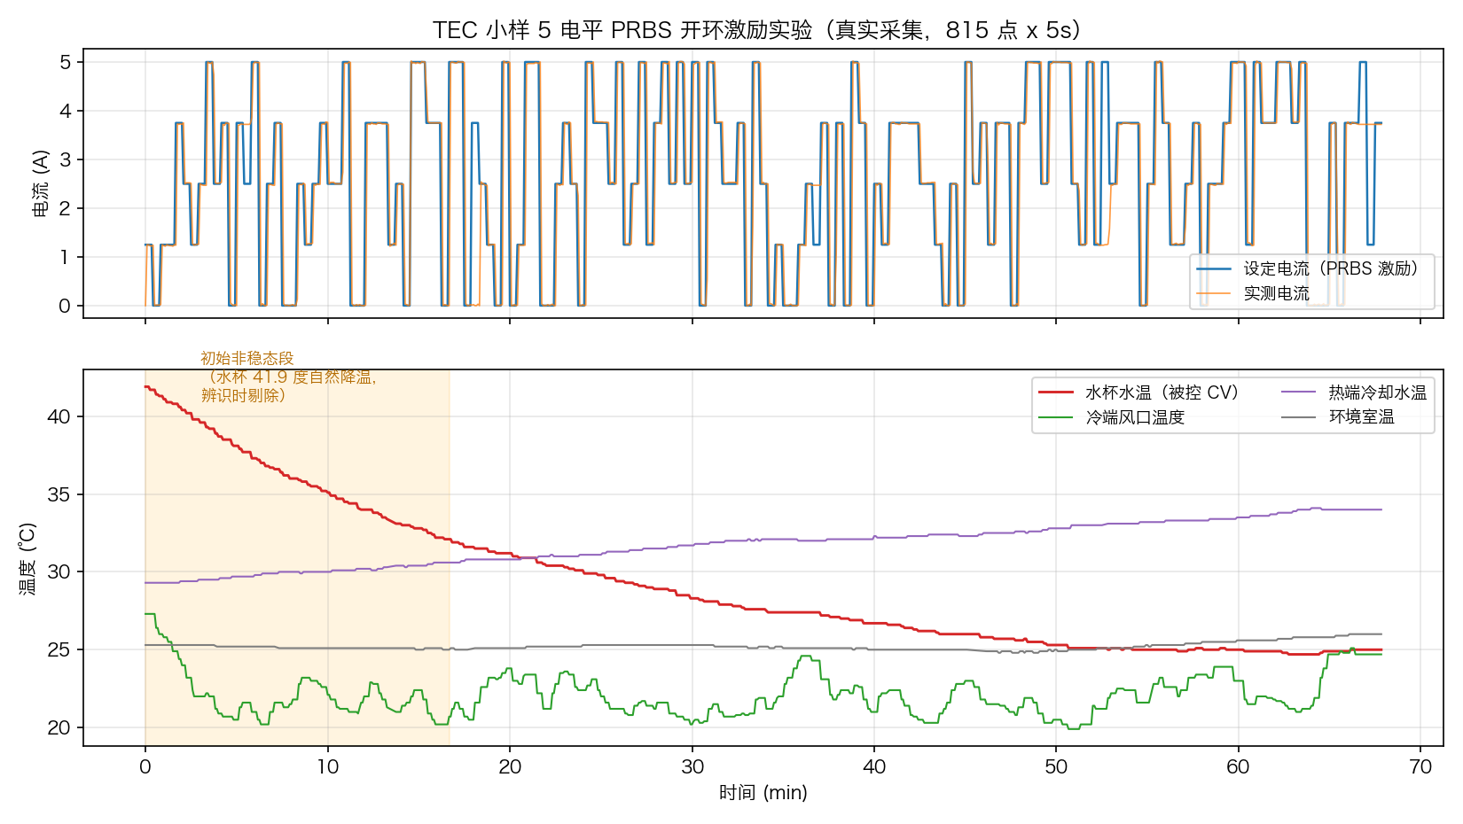
Task: Click current axis tick label "3"
Action: pos(65,159)
